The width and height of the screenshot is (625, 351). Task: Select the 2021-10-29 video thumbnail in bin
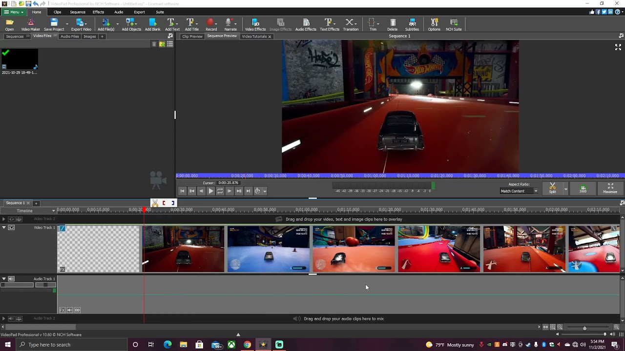click(x=20, y=59)
